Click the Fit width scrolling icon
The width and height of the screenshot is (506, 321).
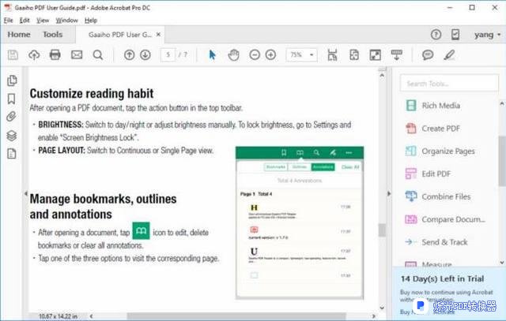click(x=332, y=55)
